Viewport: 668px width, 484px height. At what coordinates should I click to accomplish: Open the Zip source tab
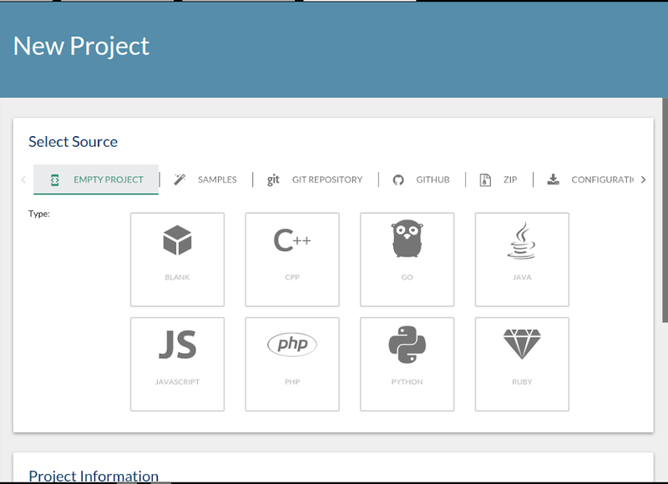(509, 179)
